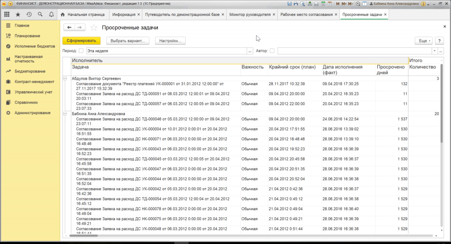Click the zoom magnifier icon in title bar
This screenshot has width=451, height=244.
pyautogui.click(x=358, y=4)
